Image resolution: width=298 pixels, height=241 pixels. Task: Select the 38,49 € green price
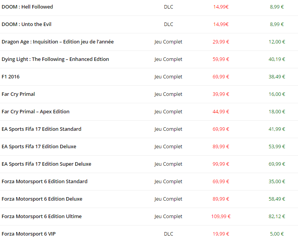click(x=277, y=77)
